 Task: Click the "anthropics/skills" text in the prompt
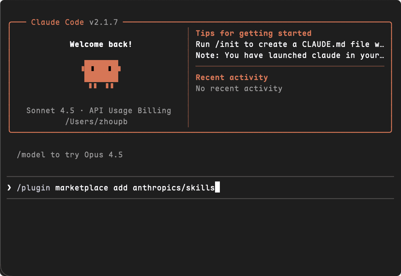[174, 188]
